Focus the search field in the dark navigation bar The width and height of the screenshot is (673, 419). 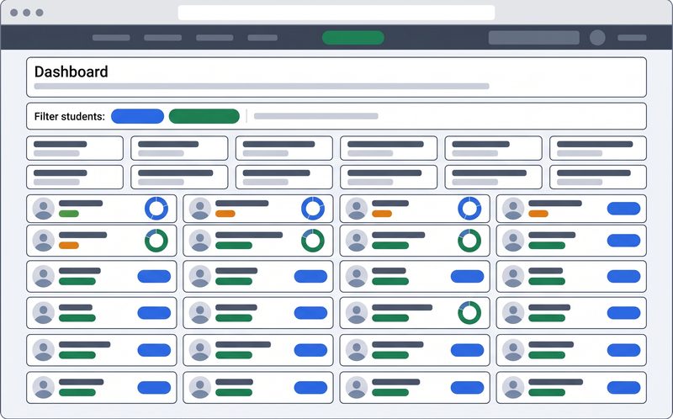533,38
